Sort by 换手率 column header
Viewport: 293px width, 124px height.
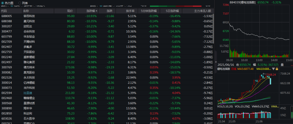pyautogui.click(x=131, y=11)
